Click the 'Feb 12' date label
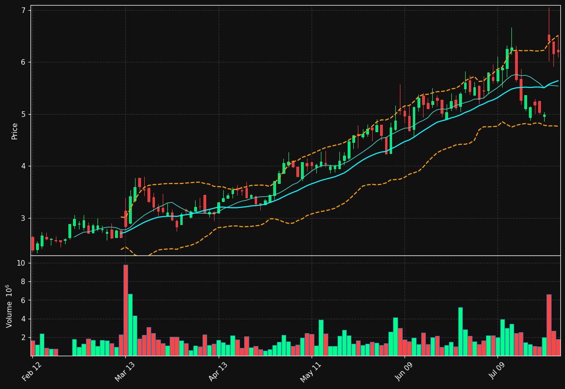565x389 pixels. pyautogui.click(x=33, y=371)
